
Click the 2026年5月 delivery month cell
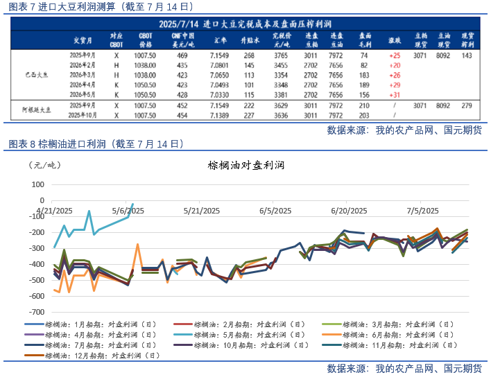[83, 94]
